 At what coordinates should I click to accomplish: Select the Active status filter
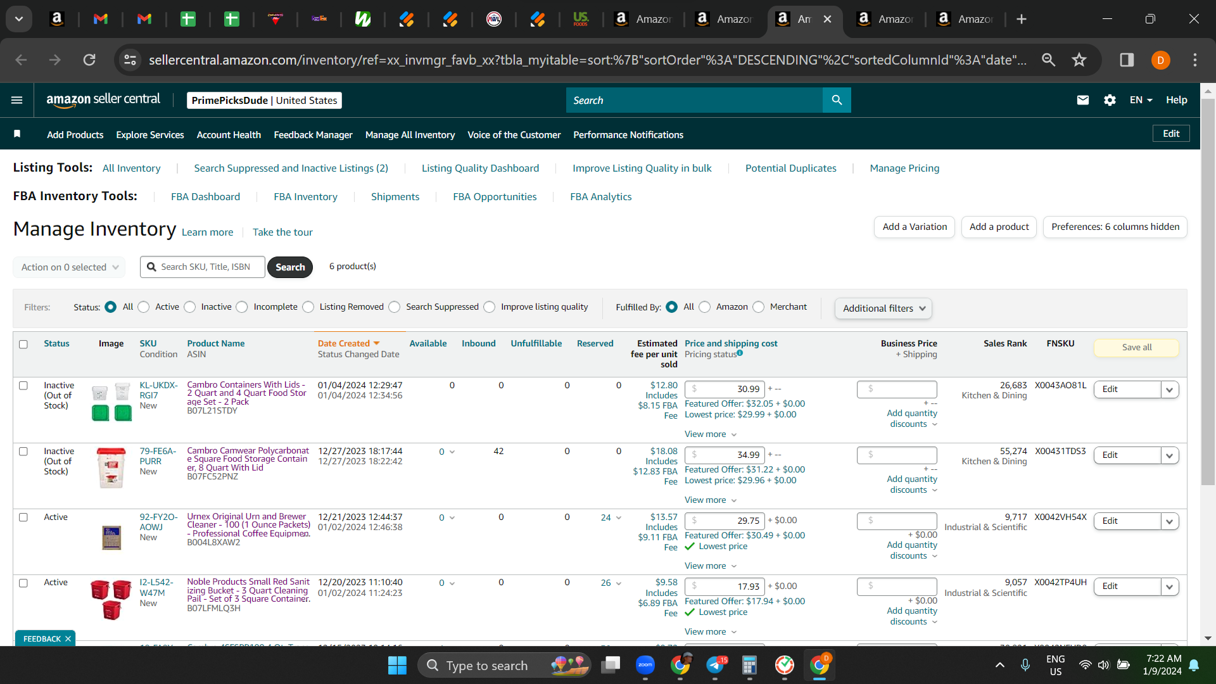pos(144,307)
